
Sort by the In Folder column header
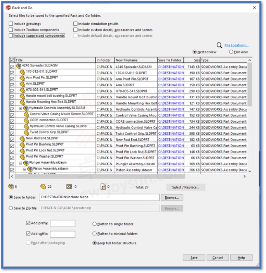105,60
